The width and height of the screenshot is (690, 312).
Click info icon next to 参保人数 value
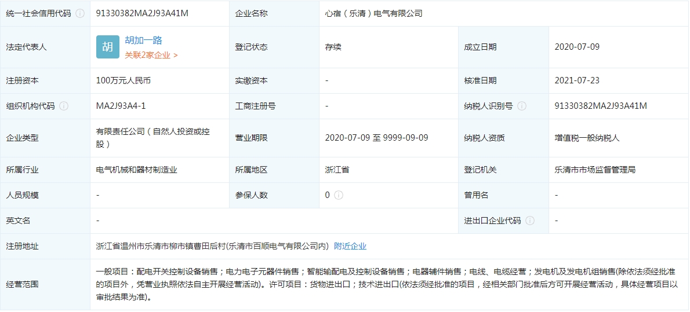point(339,195)
